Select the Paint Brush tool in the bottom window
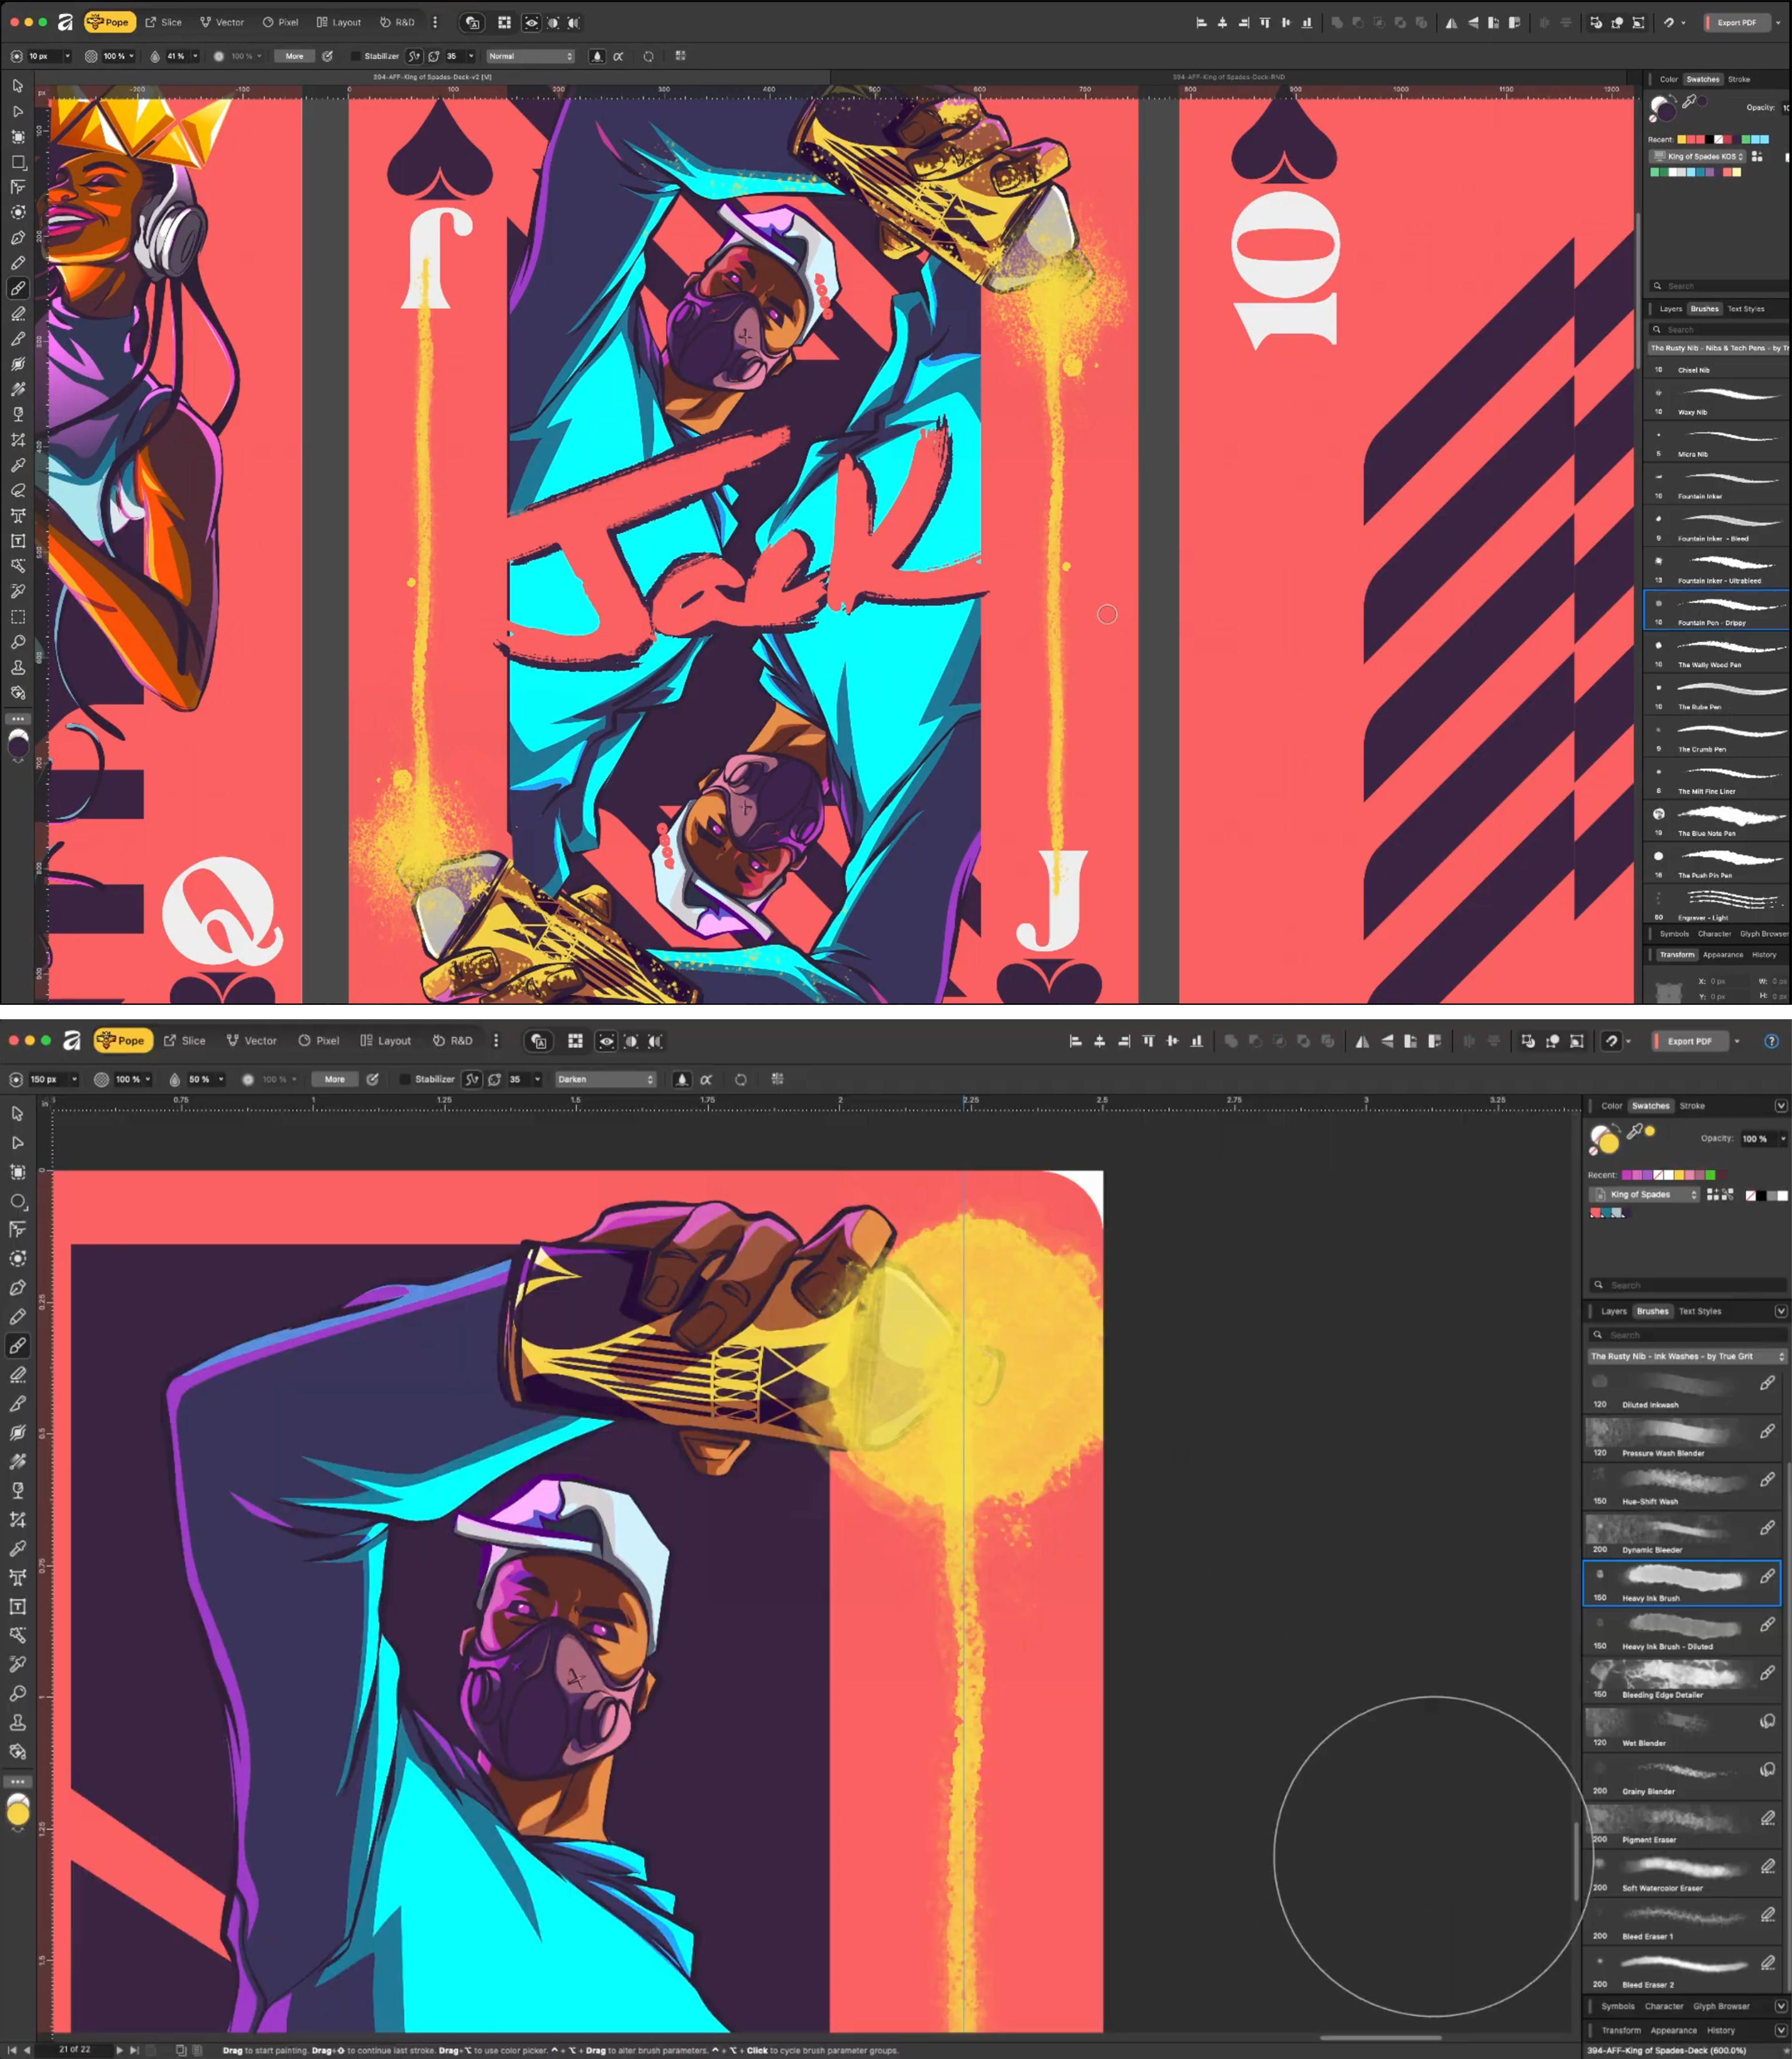 tap(17, 1346)
